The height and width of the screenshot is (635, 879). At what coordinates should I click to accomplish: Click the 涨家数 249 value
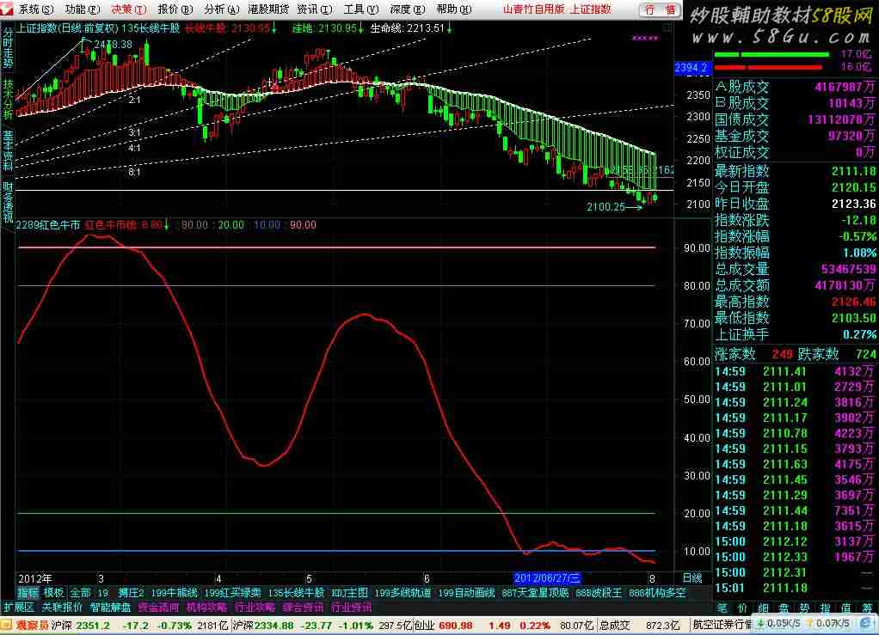pyautogui.click(x=782, y=355)
